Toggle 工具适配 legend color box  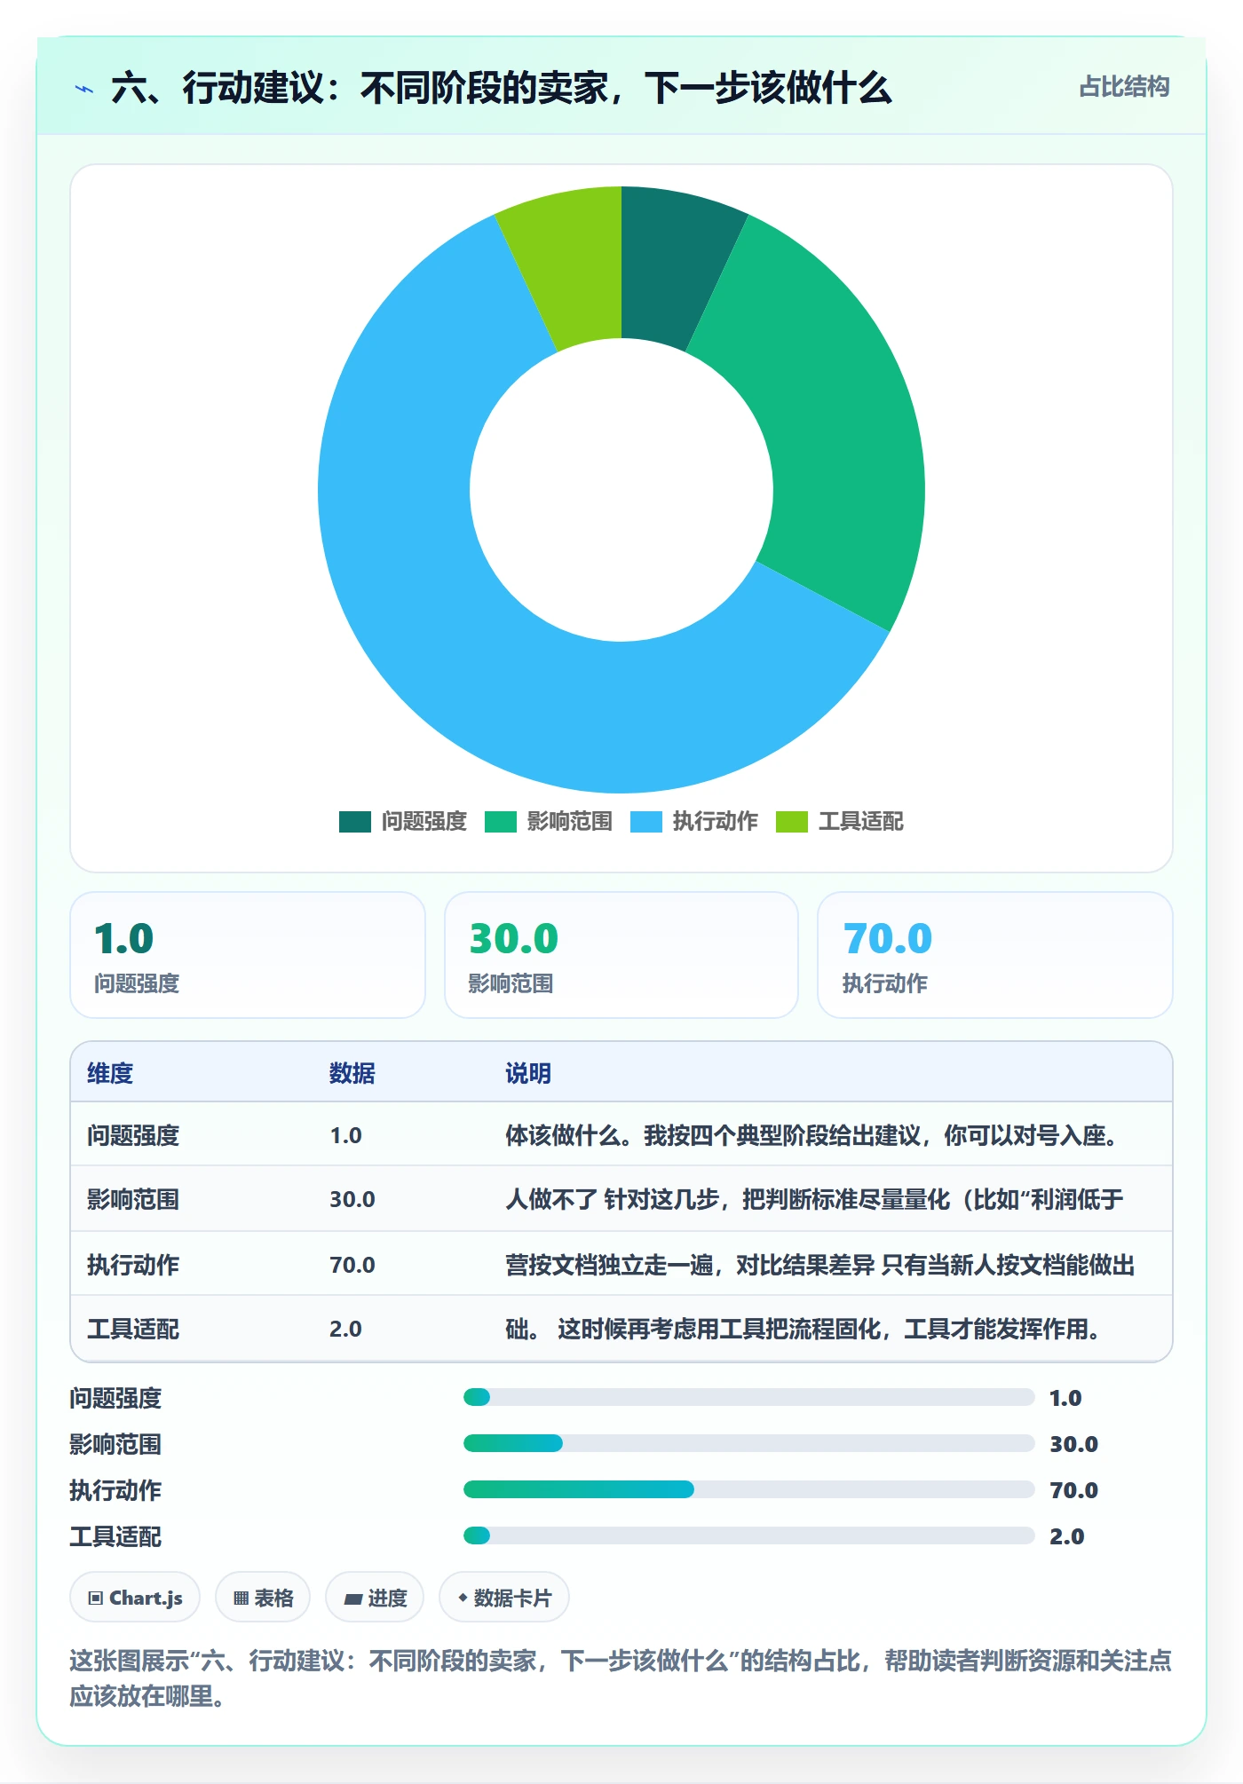tap(792, 822)
